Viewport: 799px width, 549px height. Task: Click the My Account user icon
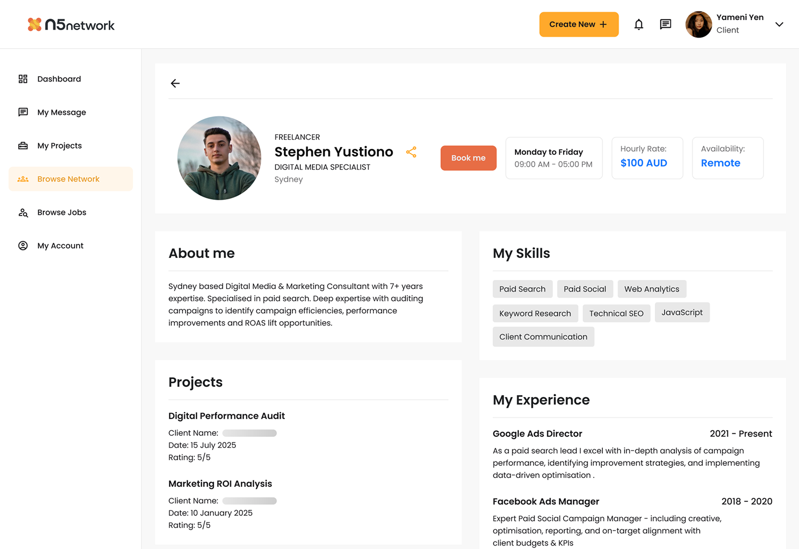click(x=23, y=245)
